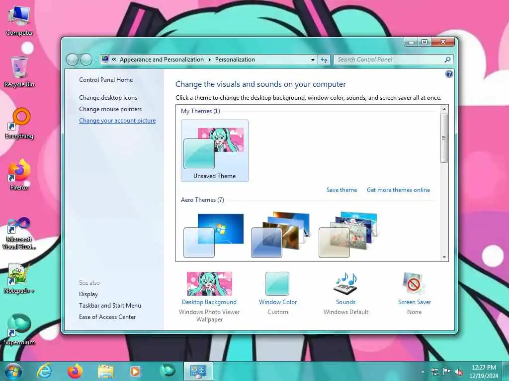Launch Internet Explorer from the taskbar

(44, 371)
